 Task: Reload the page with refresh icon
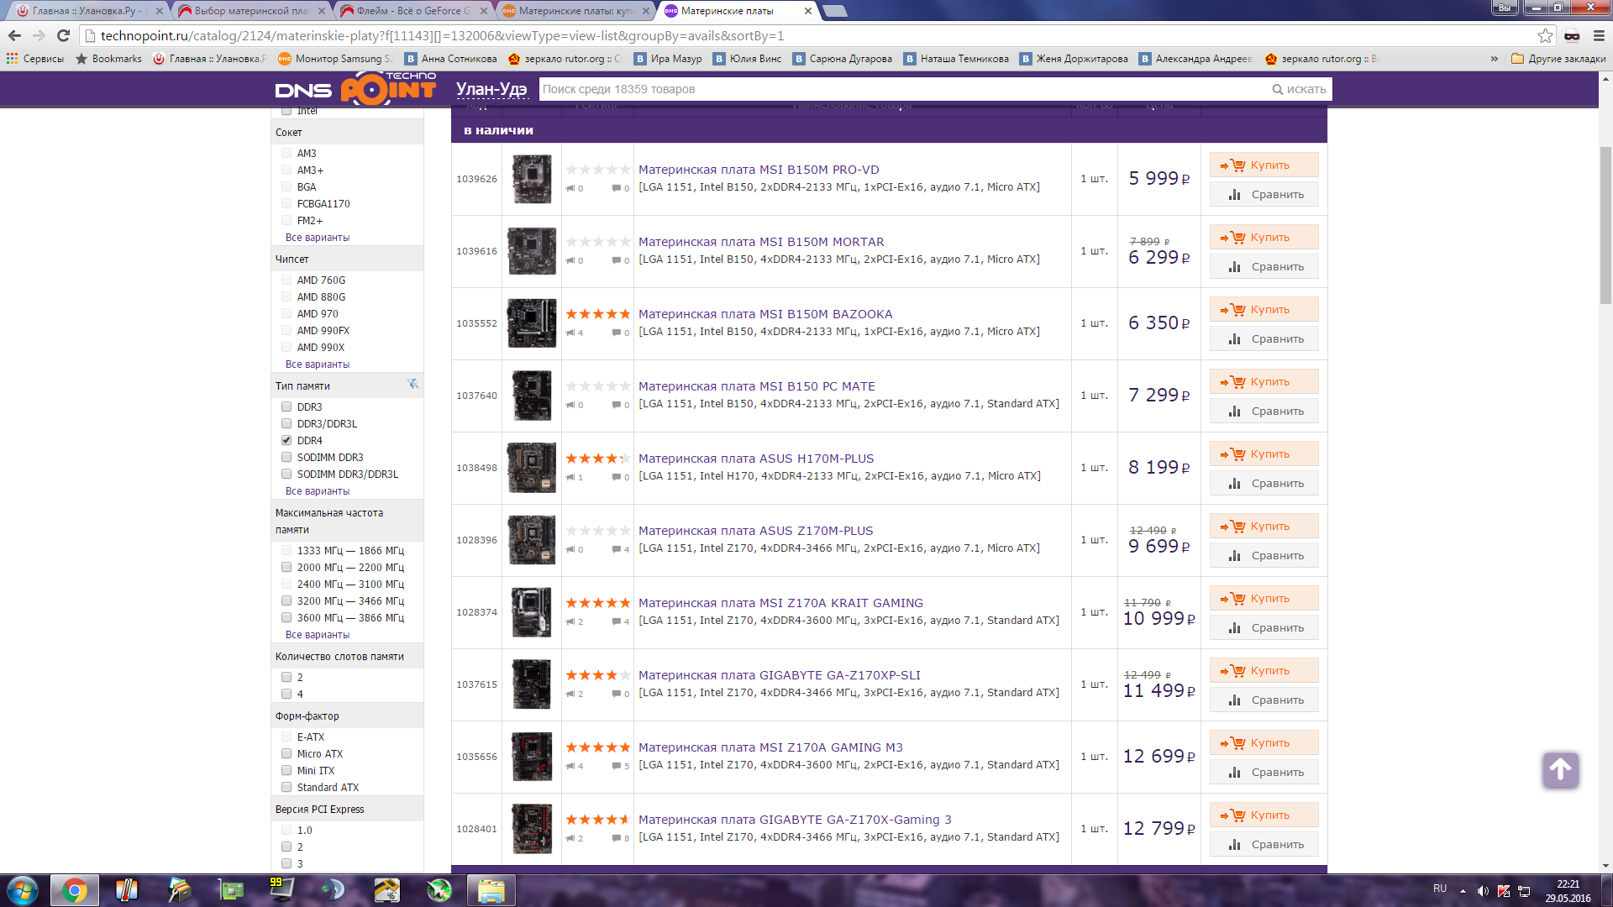(x=63, y=35)
